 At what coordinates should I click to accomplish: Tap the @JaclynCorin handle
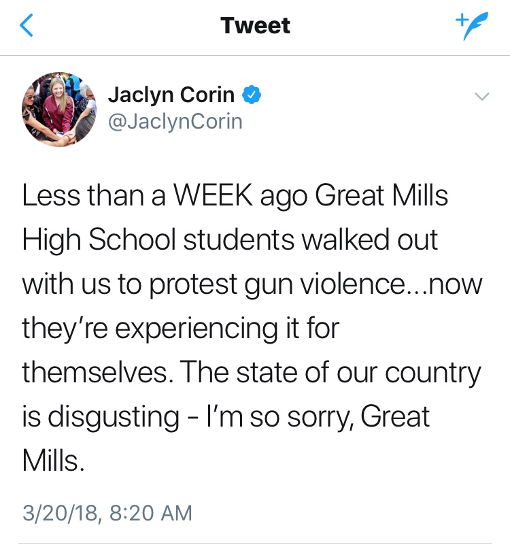pos(175,121)
